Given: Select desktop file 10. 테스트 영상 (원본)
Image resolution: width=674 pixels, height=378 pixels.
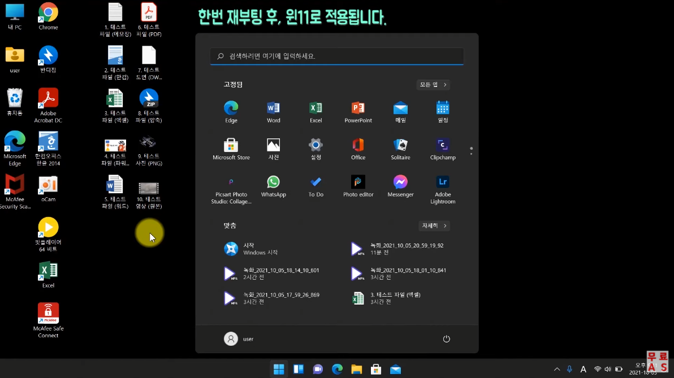Looking at the screenshot, I should [149, 195].
